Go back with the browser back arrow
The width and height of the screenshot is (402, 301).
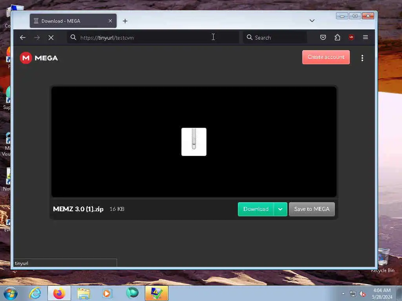(22, 38)
